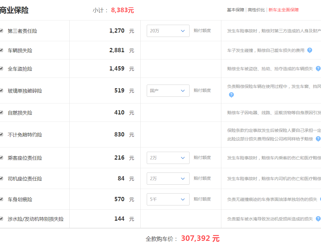Click 玻璃单独破碎险 label text
Image resolution: width=321 pixels, height=243 pixels.
click(25, 91)
